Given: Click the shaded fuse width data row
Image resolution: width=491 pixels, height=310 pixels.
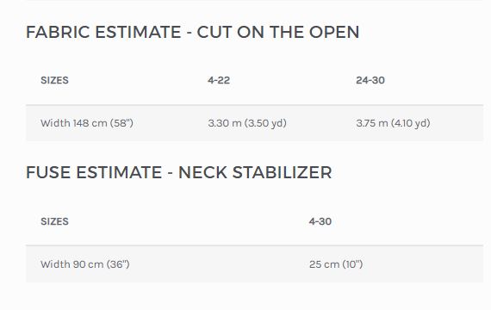Looking at the screenshot, I should pos(255,264).
